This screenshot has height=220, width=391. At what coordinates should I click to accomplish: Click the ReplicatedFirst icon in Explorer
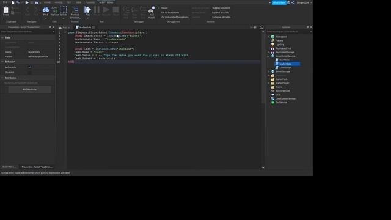click(272, 48)
